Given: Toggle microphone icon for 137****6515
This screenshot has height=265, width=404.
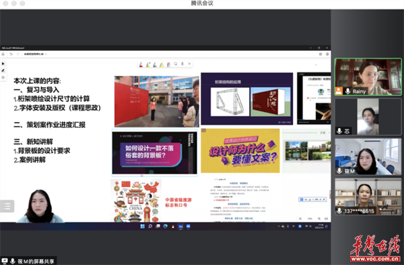Looking at the screenshot, I should [x=339, y=211].
